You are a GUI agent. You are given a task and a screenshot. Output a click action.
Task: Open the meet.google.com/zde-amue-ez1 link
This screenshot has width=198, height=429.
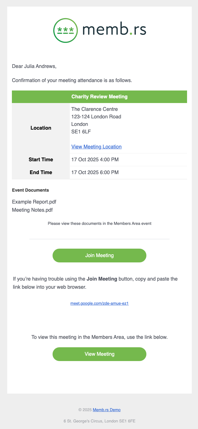(99, 303)
